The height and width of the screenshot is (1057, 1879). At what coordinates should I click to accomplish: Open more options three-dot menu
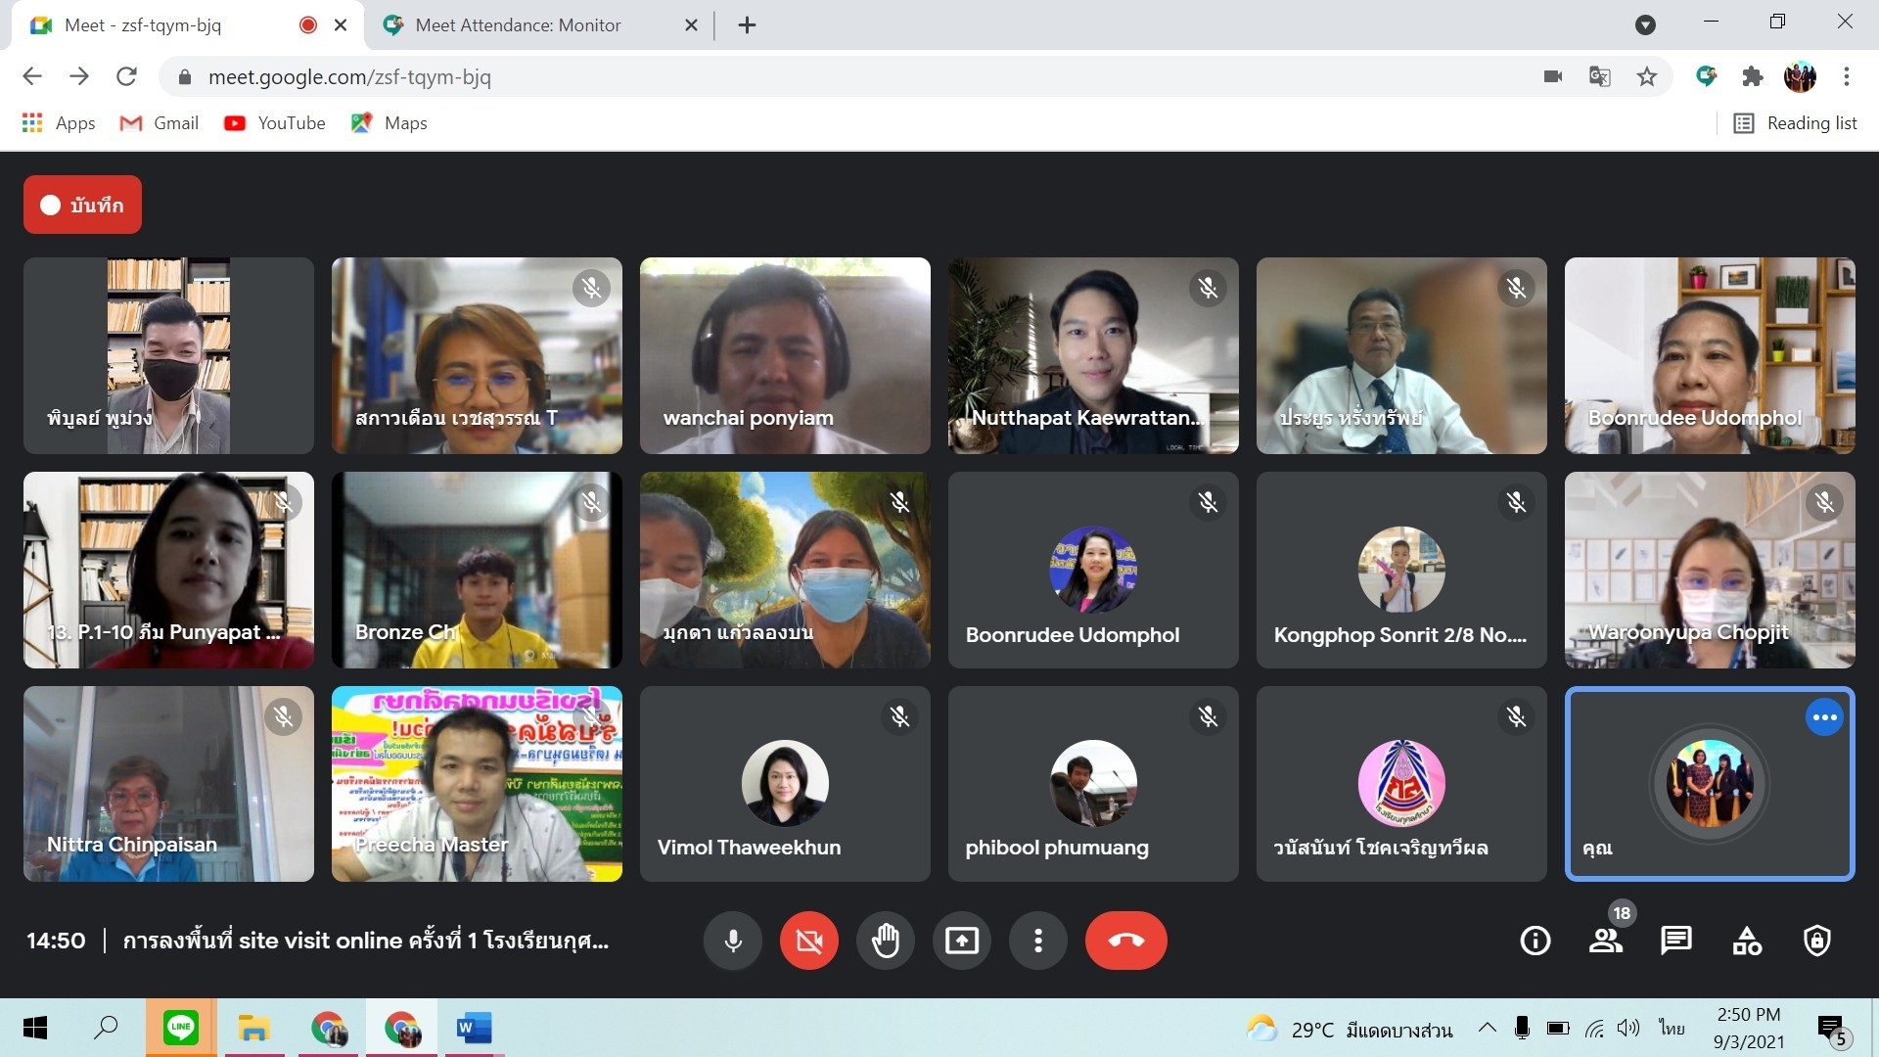(x=1037, y=941)
